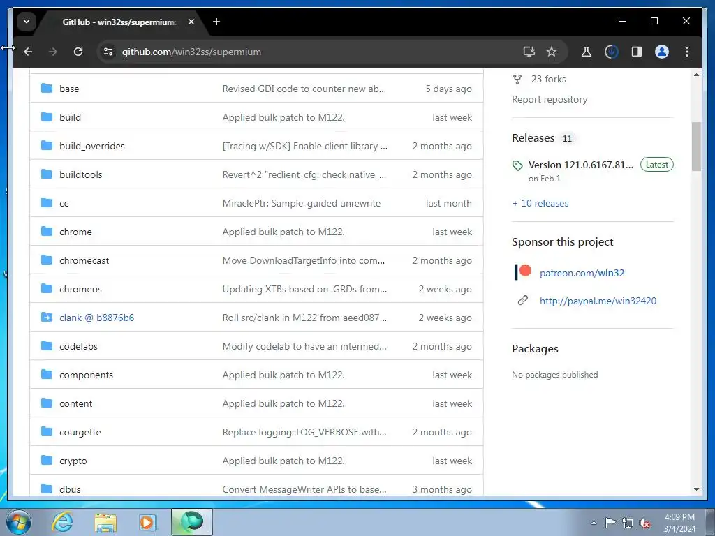This screenshot has width=715, height=536.
Task: Open site information icon in address bar
Action: click(108, 52)
